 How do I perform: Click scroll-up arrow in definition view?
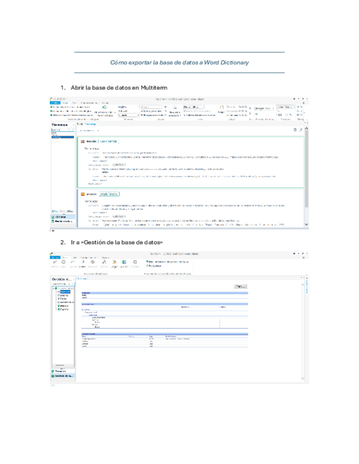[303, 285]
